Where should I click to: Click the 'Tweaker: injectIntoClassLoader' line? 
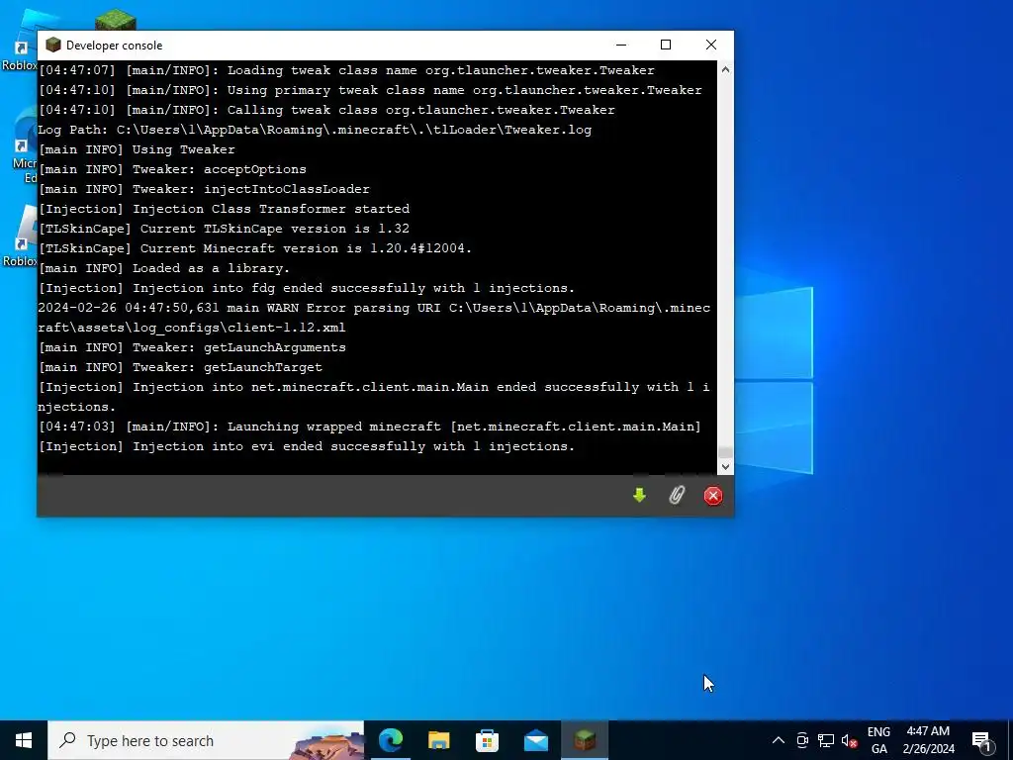pos(204,189)
